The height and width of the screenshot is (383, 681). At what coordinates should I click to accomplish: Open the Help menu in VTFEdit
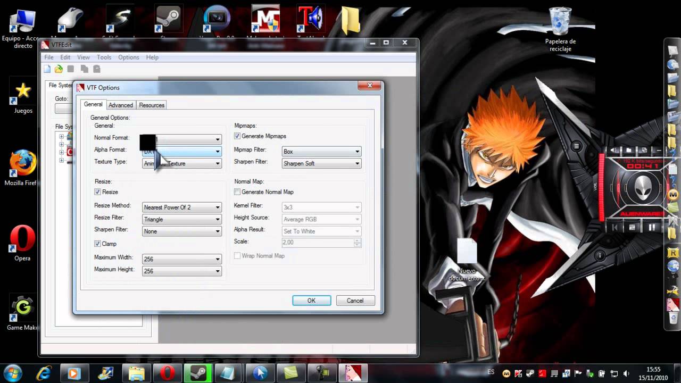152,57
